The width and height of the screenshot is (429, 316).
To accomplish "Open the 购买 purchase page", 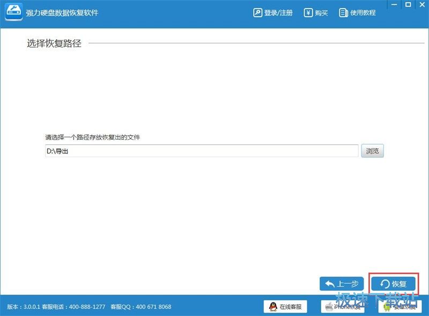I will [x=316, y=13].
